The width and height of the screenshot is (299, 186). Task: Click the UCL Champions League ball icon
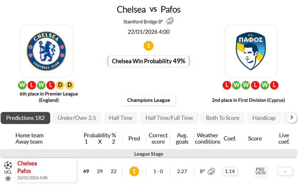click(8, 165)
